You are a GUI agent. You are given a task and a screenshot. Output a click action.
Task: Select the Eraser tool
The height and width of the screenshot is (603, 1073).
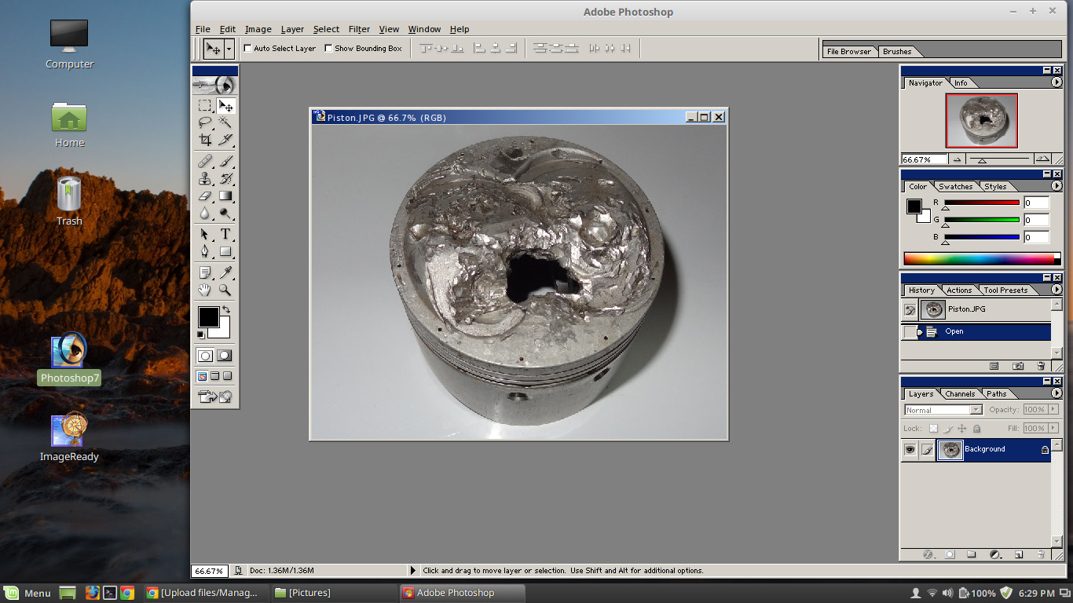[x=205, y=196]
